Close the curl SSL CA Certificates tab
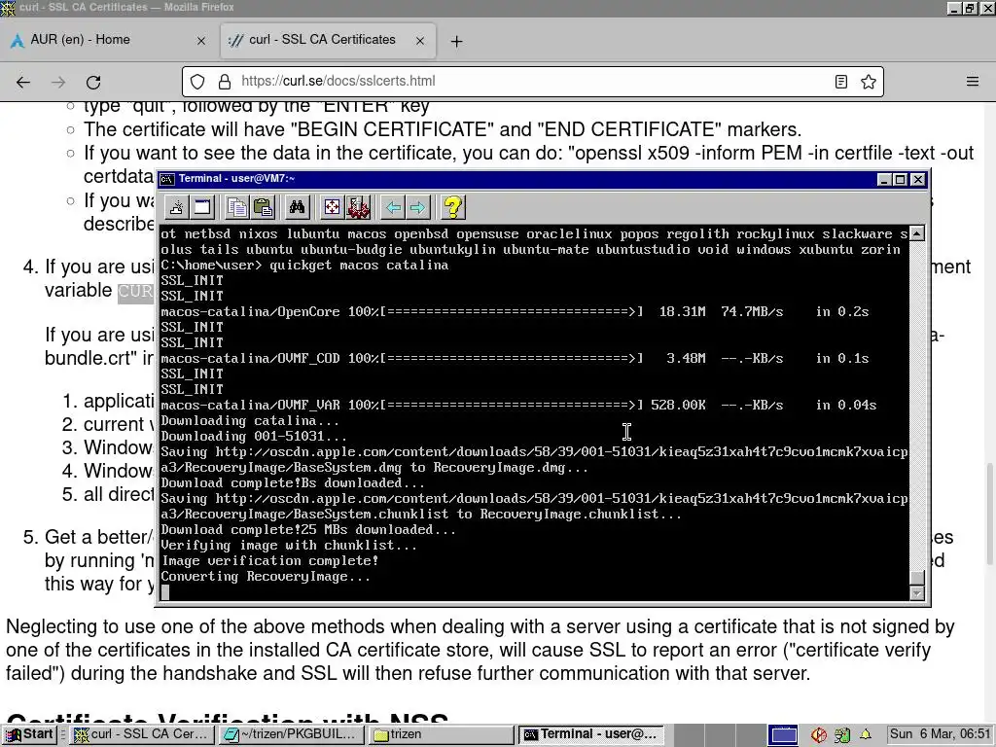 point(420,41)
